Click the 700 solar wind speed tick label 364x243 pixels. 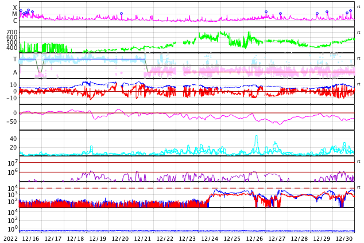pyautogui.click(x=12, y=32)
